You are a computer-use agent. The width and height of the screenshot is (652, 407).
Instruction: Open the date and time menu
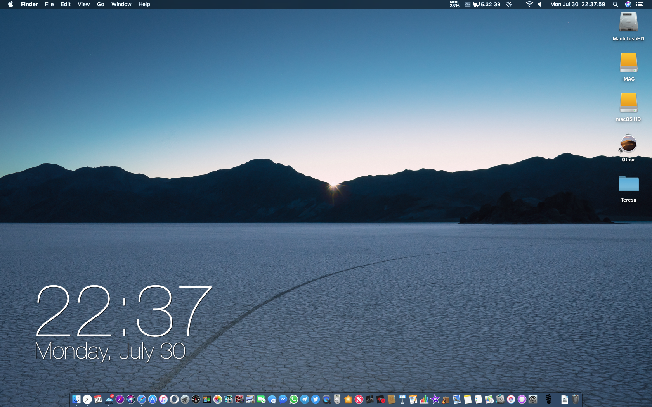(577, 4)
